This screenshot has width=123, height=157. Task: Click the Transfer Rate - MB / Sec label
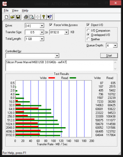tap(52, 144)
